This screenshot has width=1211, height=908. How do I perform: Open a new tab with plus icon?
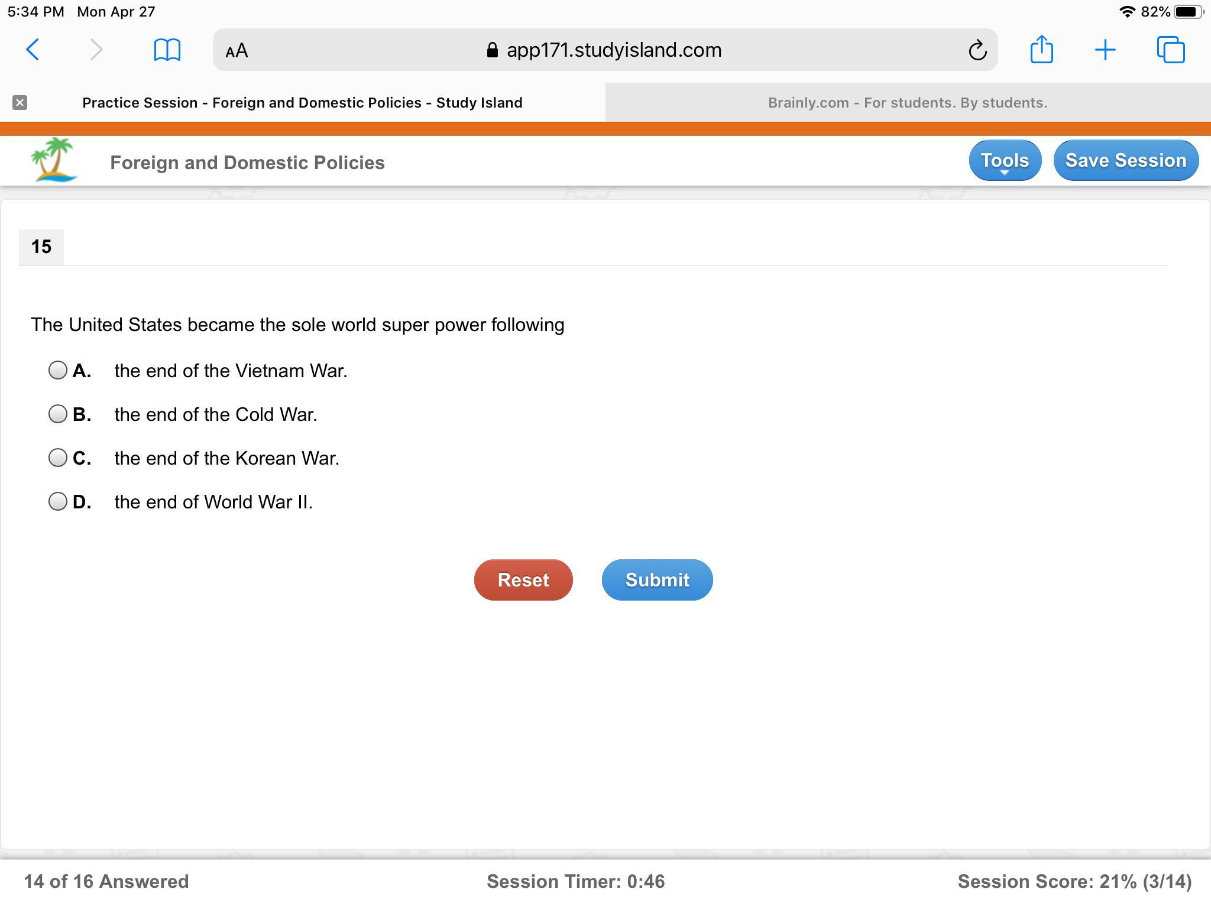pos(1105,50)
